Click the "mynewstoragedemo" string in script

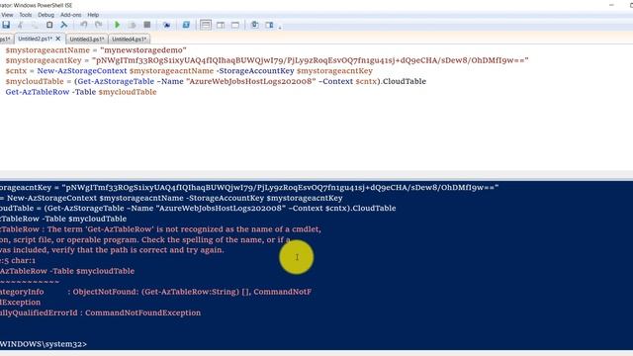(143, 50)
